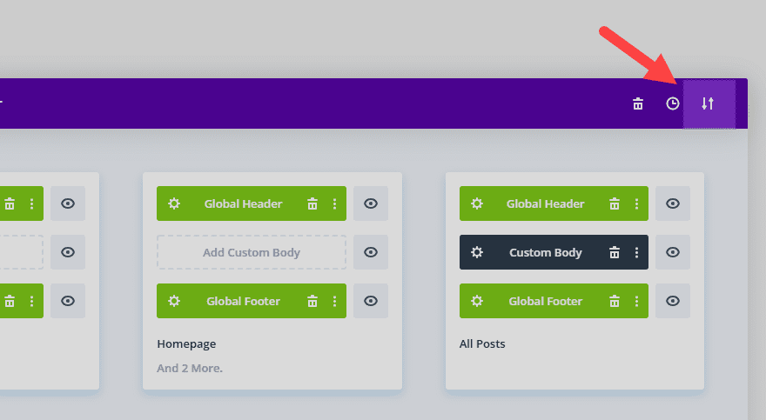
Task: Toggle visibility of Homepage Global Header
Action: click(x=371, y=203)
